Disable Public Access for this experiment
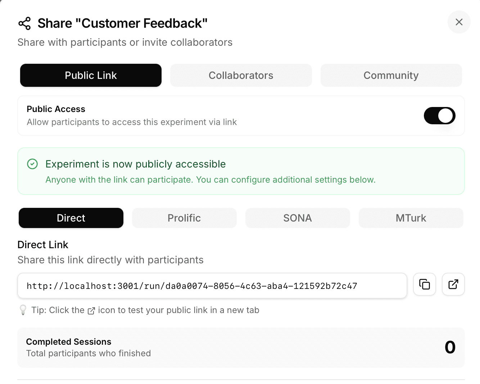 [x=439, y=116]
